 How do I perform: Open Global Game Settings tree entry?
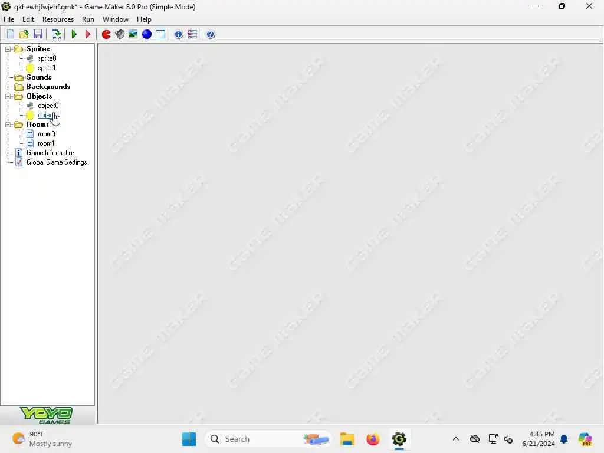(x=57, y=162)
